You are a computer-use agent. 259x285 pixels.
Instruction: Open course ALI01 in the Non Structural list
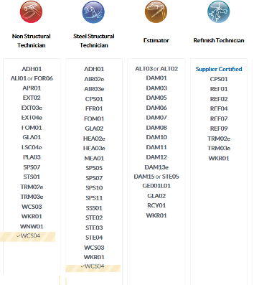19,78
